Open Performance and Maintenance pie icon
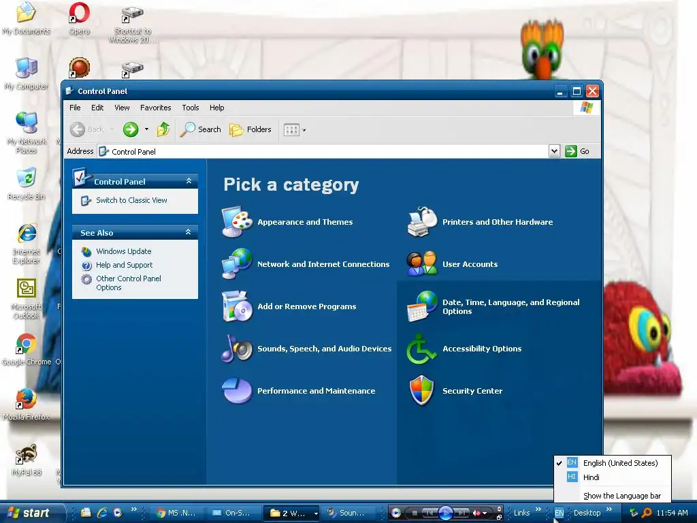The width and height of the screenshot is (697, 523). pyautogui.click(x=238, y=391)
